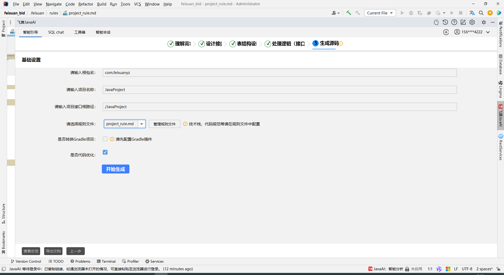
Task: Open the Terminal tool window
Action: point(106,261)
